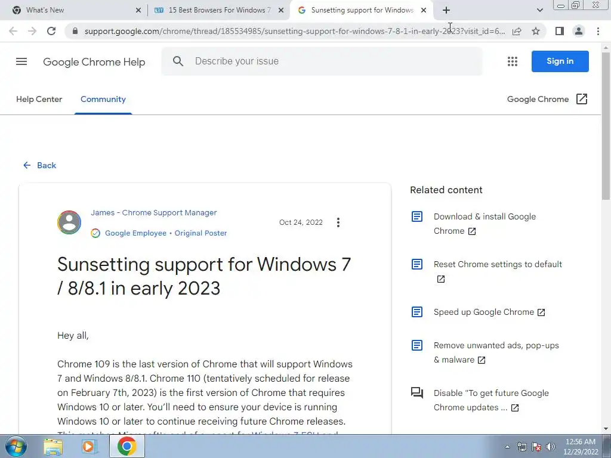This screenshot has height=458, width=611.
Task: Click the Chrome profile avatar icon
Action: (579, 31)
